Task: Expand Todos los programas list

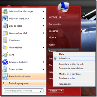Action: click(x=24, y=83)
